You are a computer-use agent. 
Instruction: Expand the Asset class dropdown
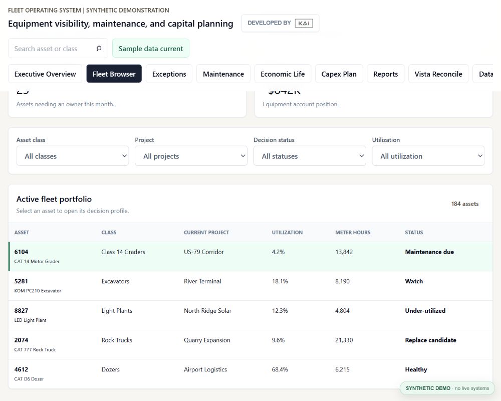pyautogui.click(x=73, y=156)
